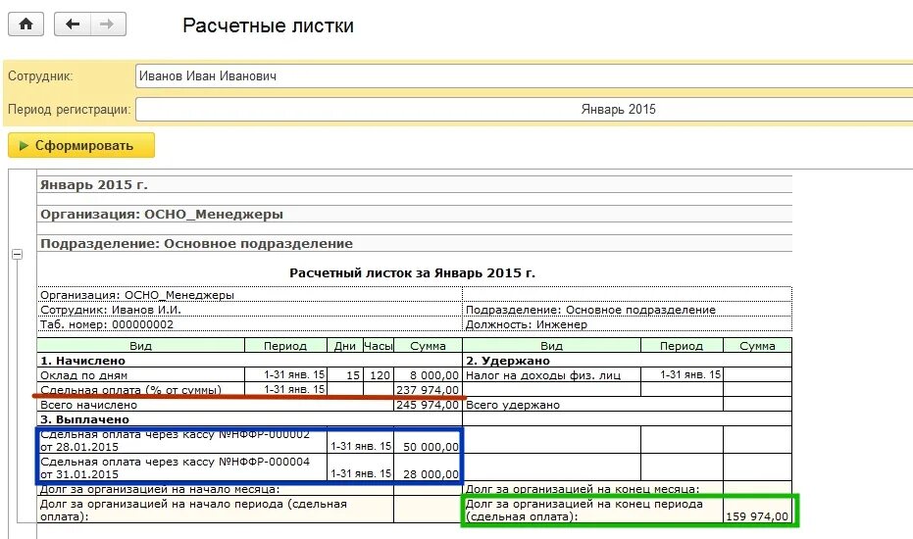Screen dimensions: 913x539
Task: Click the Сформировать button
Action: tap(81, 145)
